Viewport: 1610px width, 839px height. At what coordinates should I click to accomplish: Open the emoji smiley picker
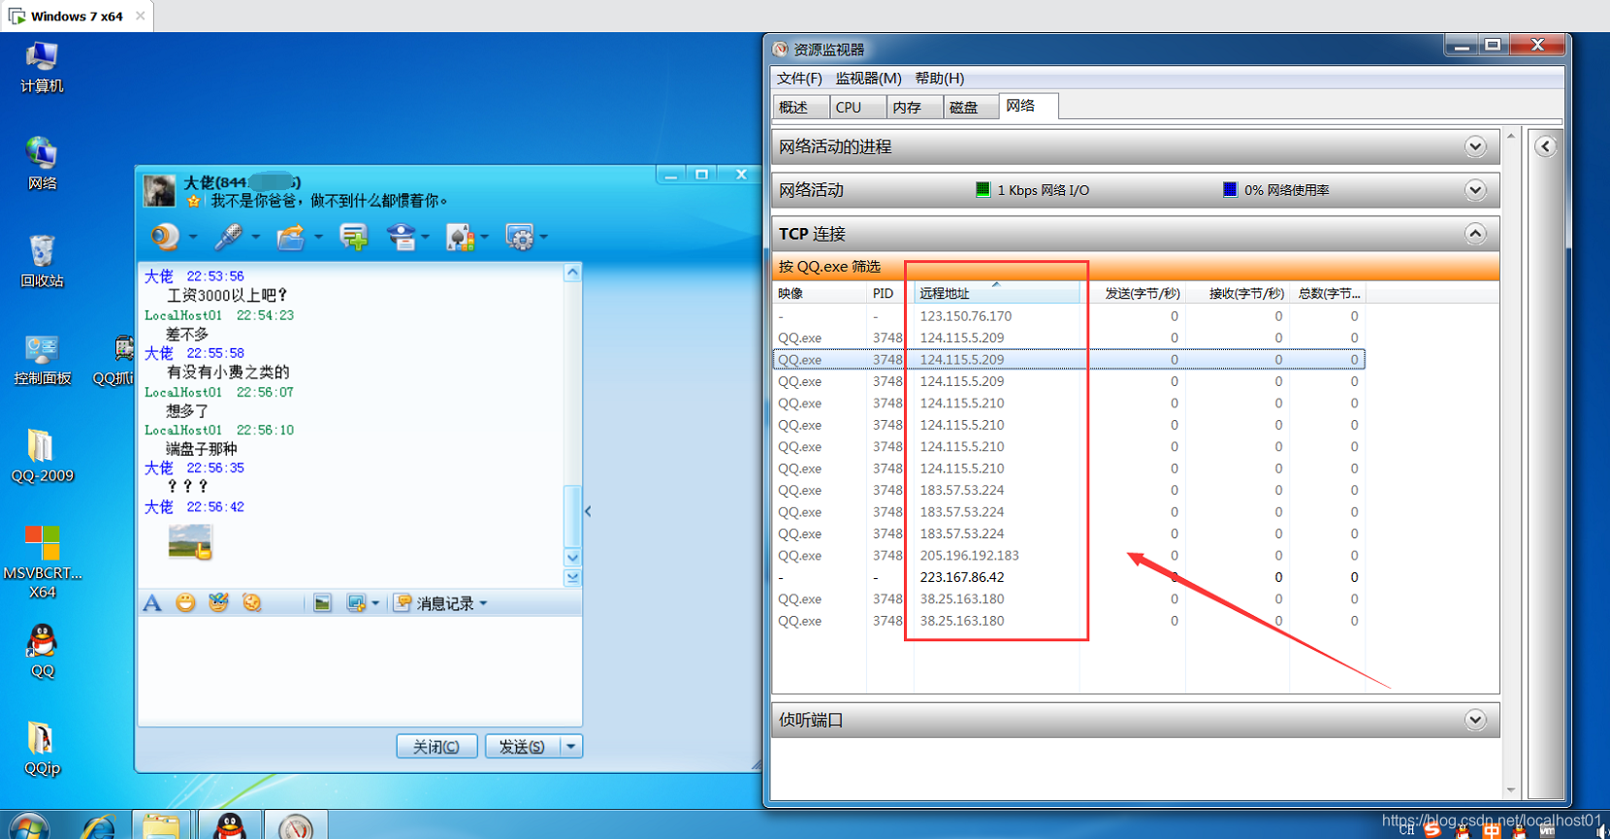coord(185,603)
